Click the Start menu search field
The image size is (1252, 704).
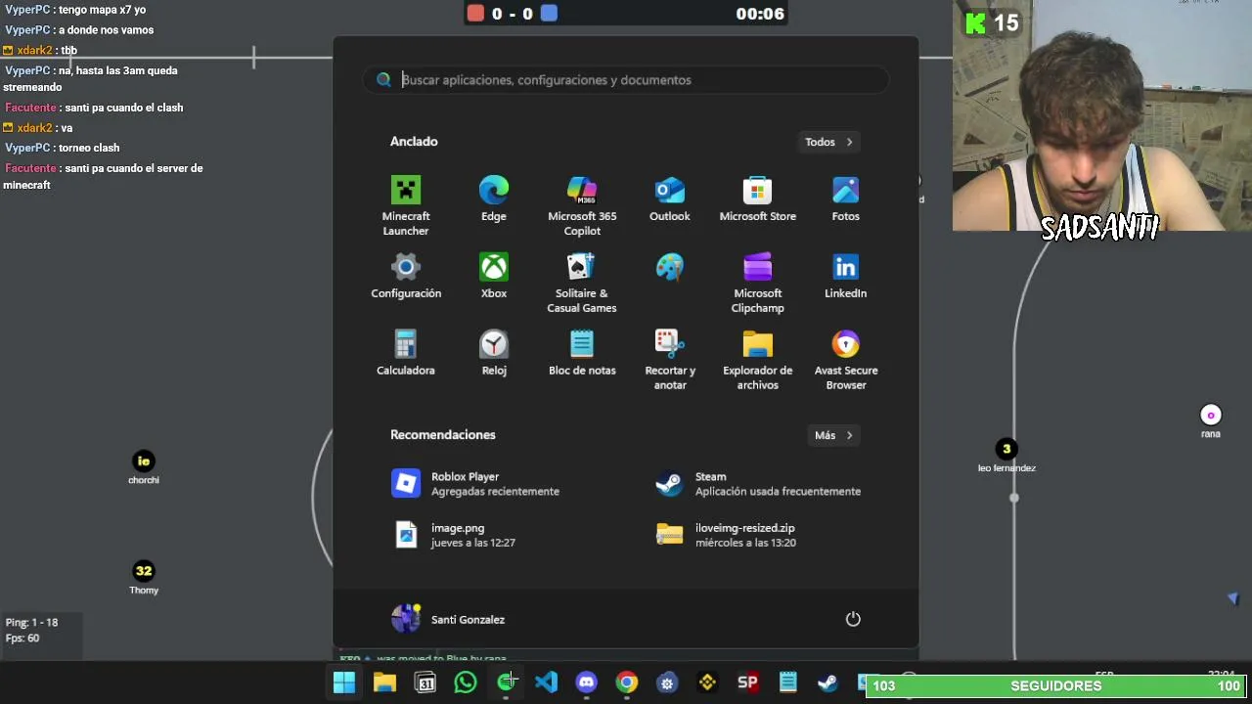(626, 80)
